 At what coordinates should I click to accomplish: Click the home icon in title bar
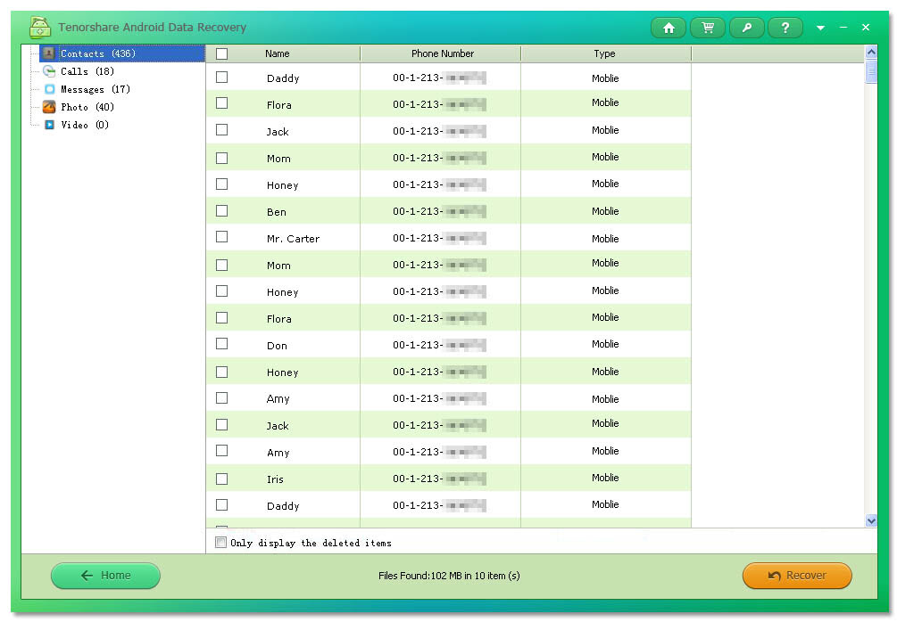coord(669,28)
